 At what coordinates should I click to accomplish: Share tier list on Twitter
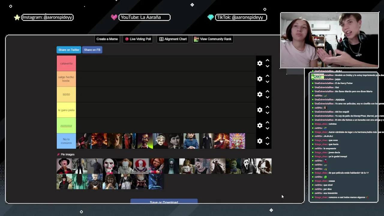(x=69, y=50)
